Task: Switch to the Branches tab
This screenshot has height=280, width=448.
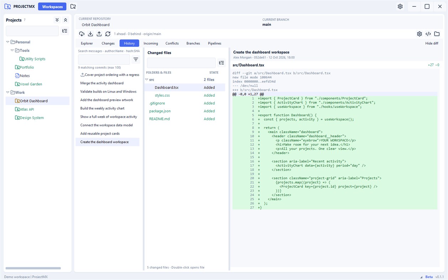Action: point(193,43)
